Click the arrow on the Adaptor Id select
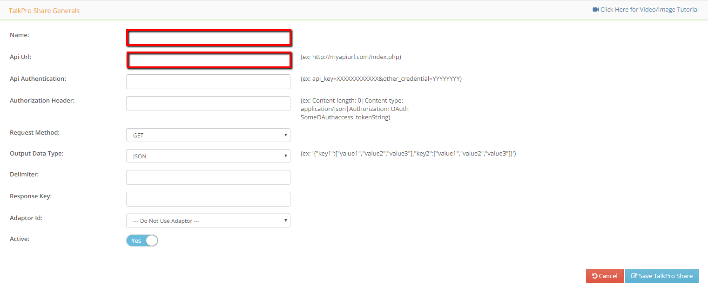 pyautogui.click(x=285, y=221)
